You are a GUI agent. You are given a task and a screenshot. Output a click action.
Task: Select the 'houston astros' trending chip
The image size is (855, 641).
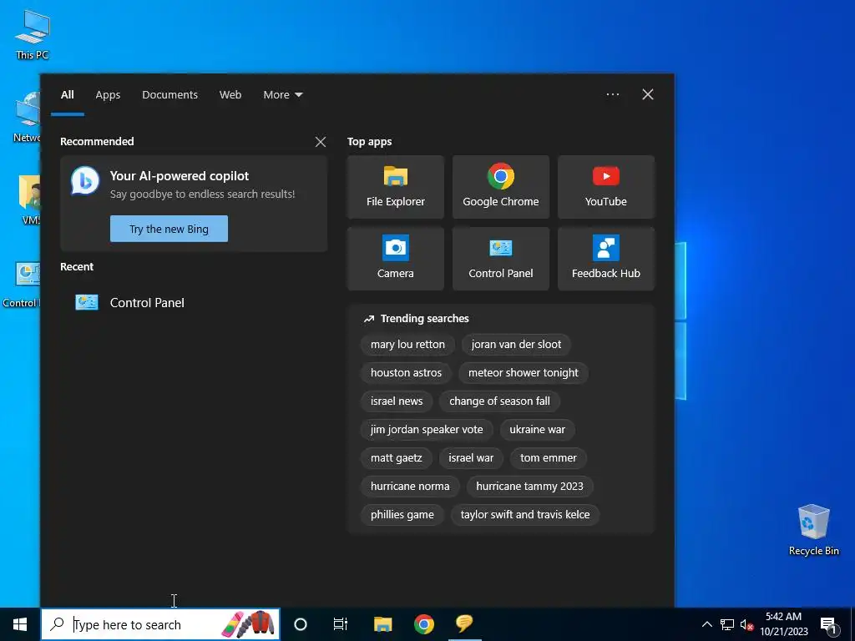(x=407, y=373)
